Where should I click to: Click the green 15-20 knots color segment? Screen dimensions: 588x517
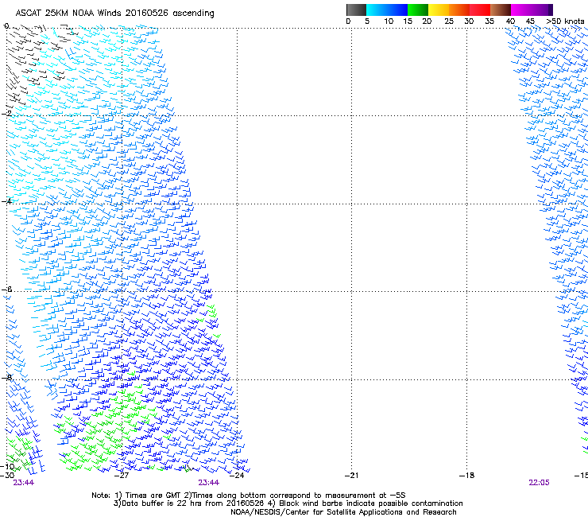418,10
